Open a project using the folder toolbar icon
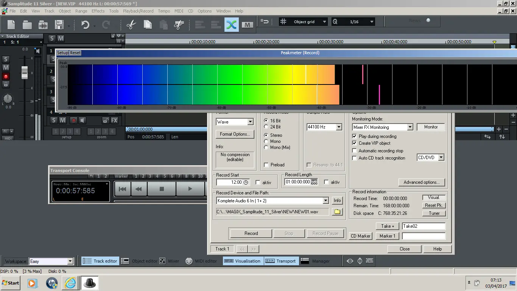Screen dimensions: 517x291 point(27,25)
